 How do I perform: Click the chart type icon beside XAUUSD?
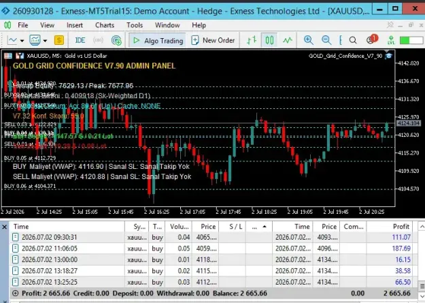(x=20, y=56)
